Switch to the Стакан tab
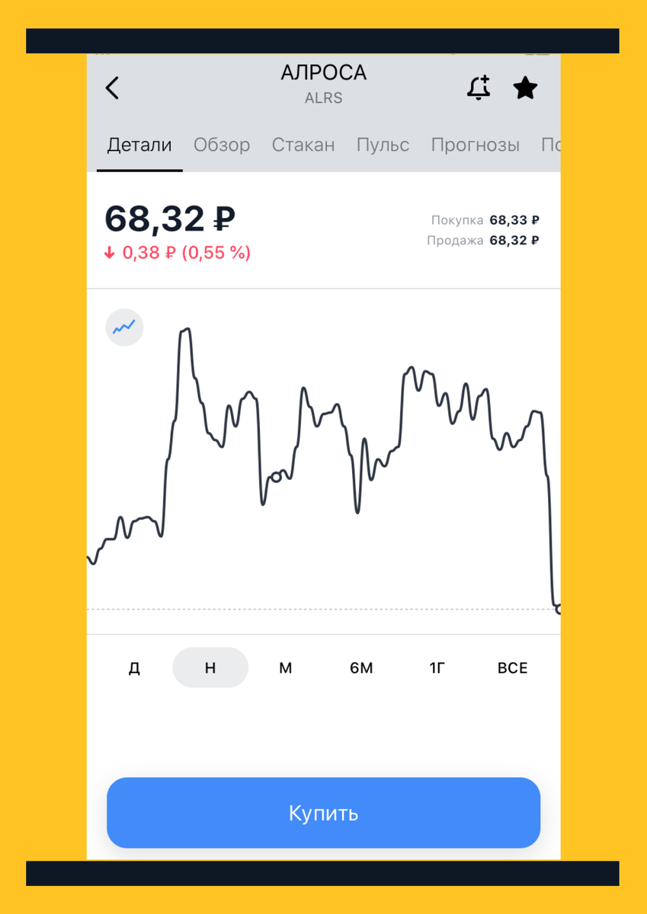This screenshot has width=647, height=914. [303, 145]
